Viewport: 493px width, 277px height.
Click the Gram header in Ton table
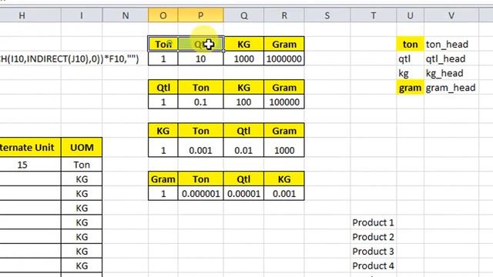pos(284,44)
